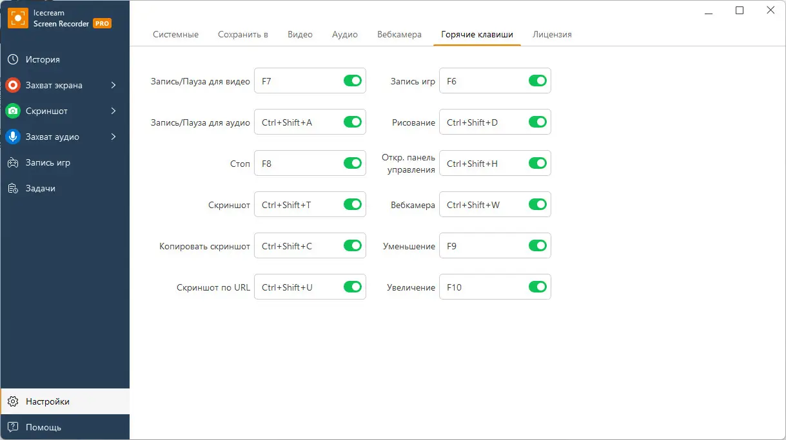Image resolution: width=786 pixels, height=440 pixels.
Task: Click the Рисование Ctrl+Shift+D hotkey field
Action: 484,122
